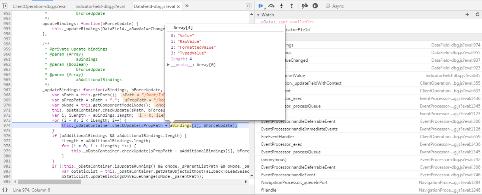Click the editor's scroll-right arrow

tap(246, 182)
